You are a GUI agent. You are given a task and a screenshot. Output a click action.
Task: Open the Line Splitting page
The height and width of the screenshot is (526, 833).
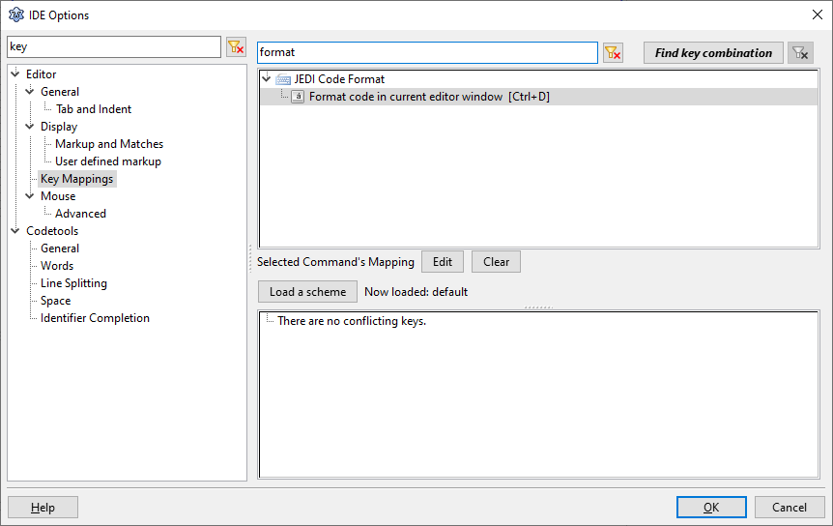pos(73,283)
